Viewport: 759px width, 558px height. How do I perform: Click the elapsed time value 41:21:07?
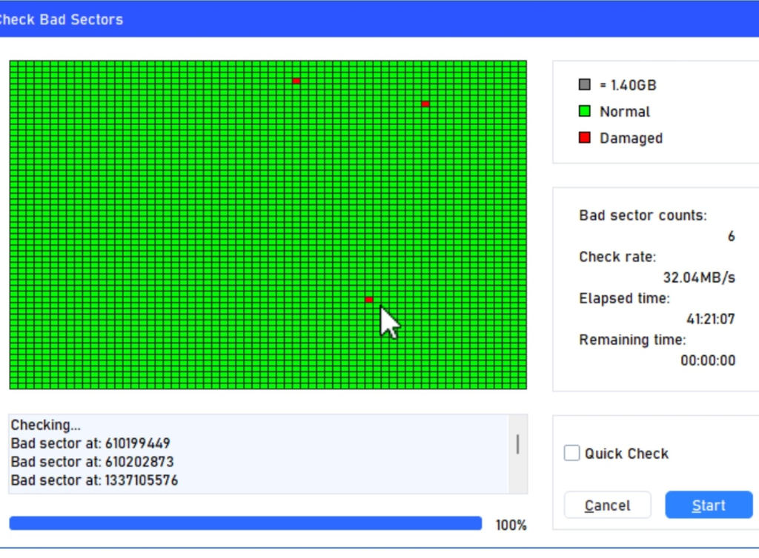coord(710,320)
